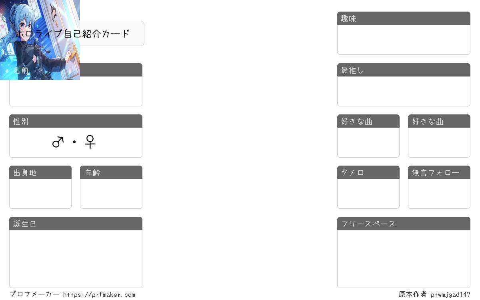This screenshot has height=300, width=480.
Task: Click the フリースペース free text area
Action: tap(404, 259)
